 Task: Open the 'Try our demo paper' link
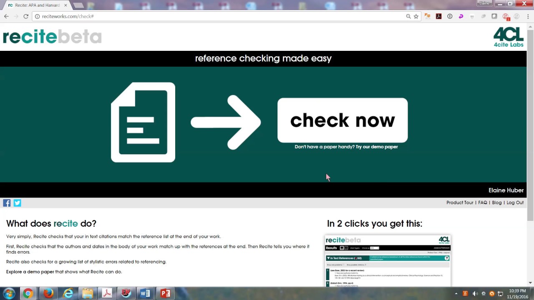[377, 147]
